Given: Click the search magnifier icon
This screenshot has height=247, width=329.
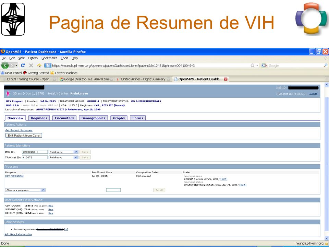Looking at the screenshot, I should (326, 66).
